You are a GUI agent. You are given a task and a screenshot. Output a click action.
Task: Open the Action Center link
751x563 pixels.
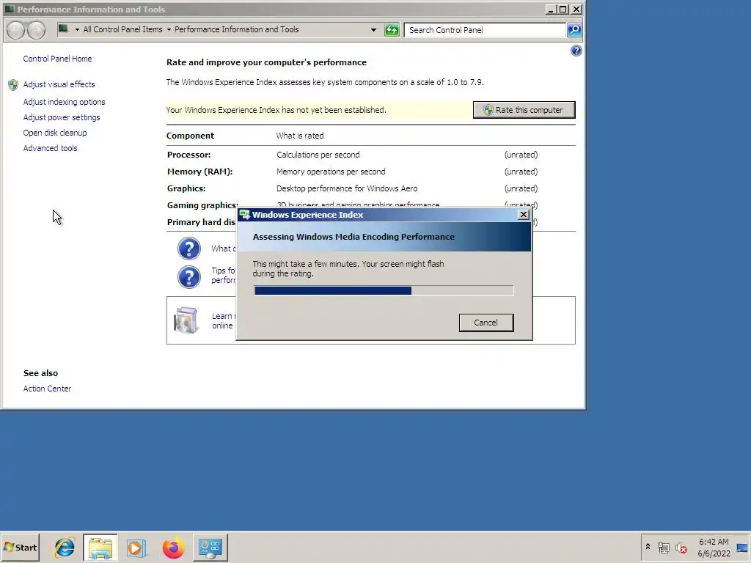[48, 389]
